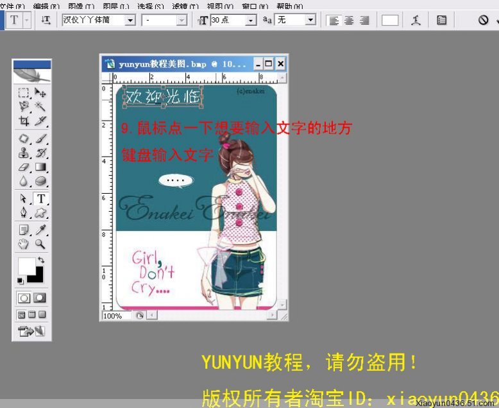Click document zoom field 100%
The image size is (499, 408).
116,316
